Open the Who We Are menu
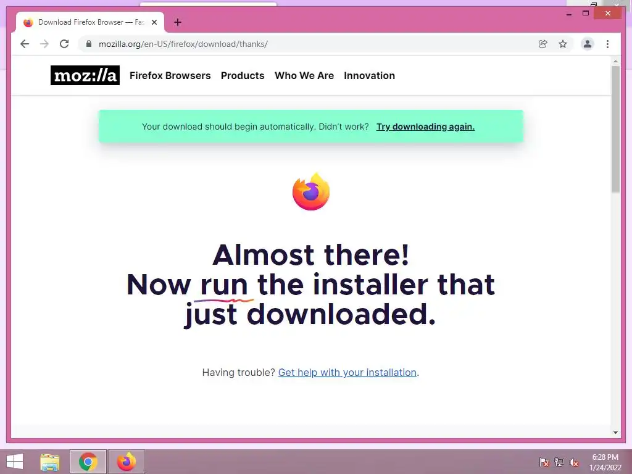632x474 pixels. (x=304, y=76)
